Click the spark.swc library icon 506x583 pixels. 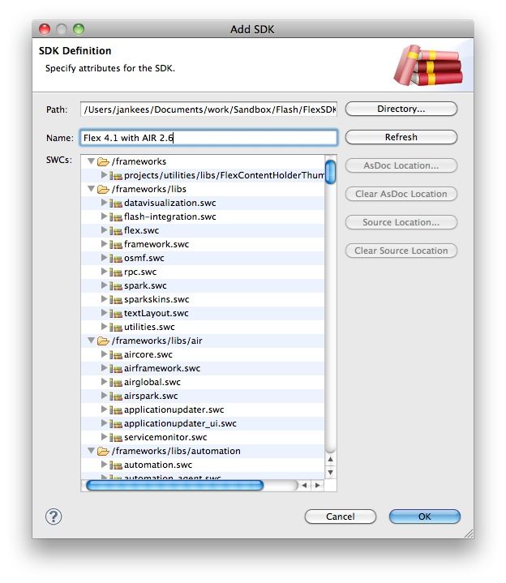point(116,285)
